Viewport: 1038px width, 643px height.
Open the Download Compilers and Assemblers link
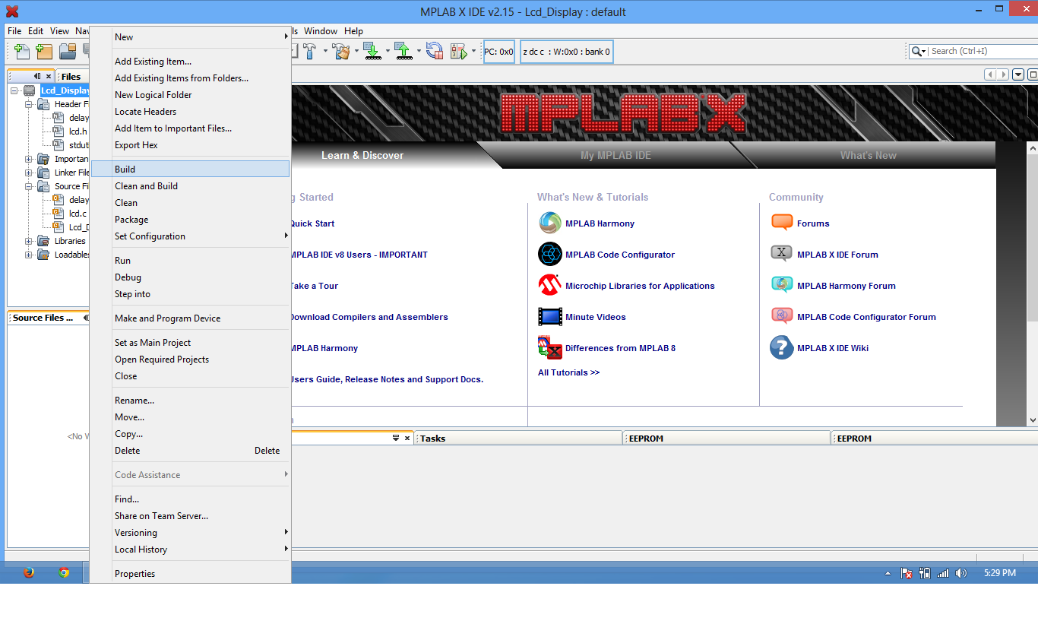[x=369, y=317]
